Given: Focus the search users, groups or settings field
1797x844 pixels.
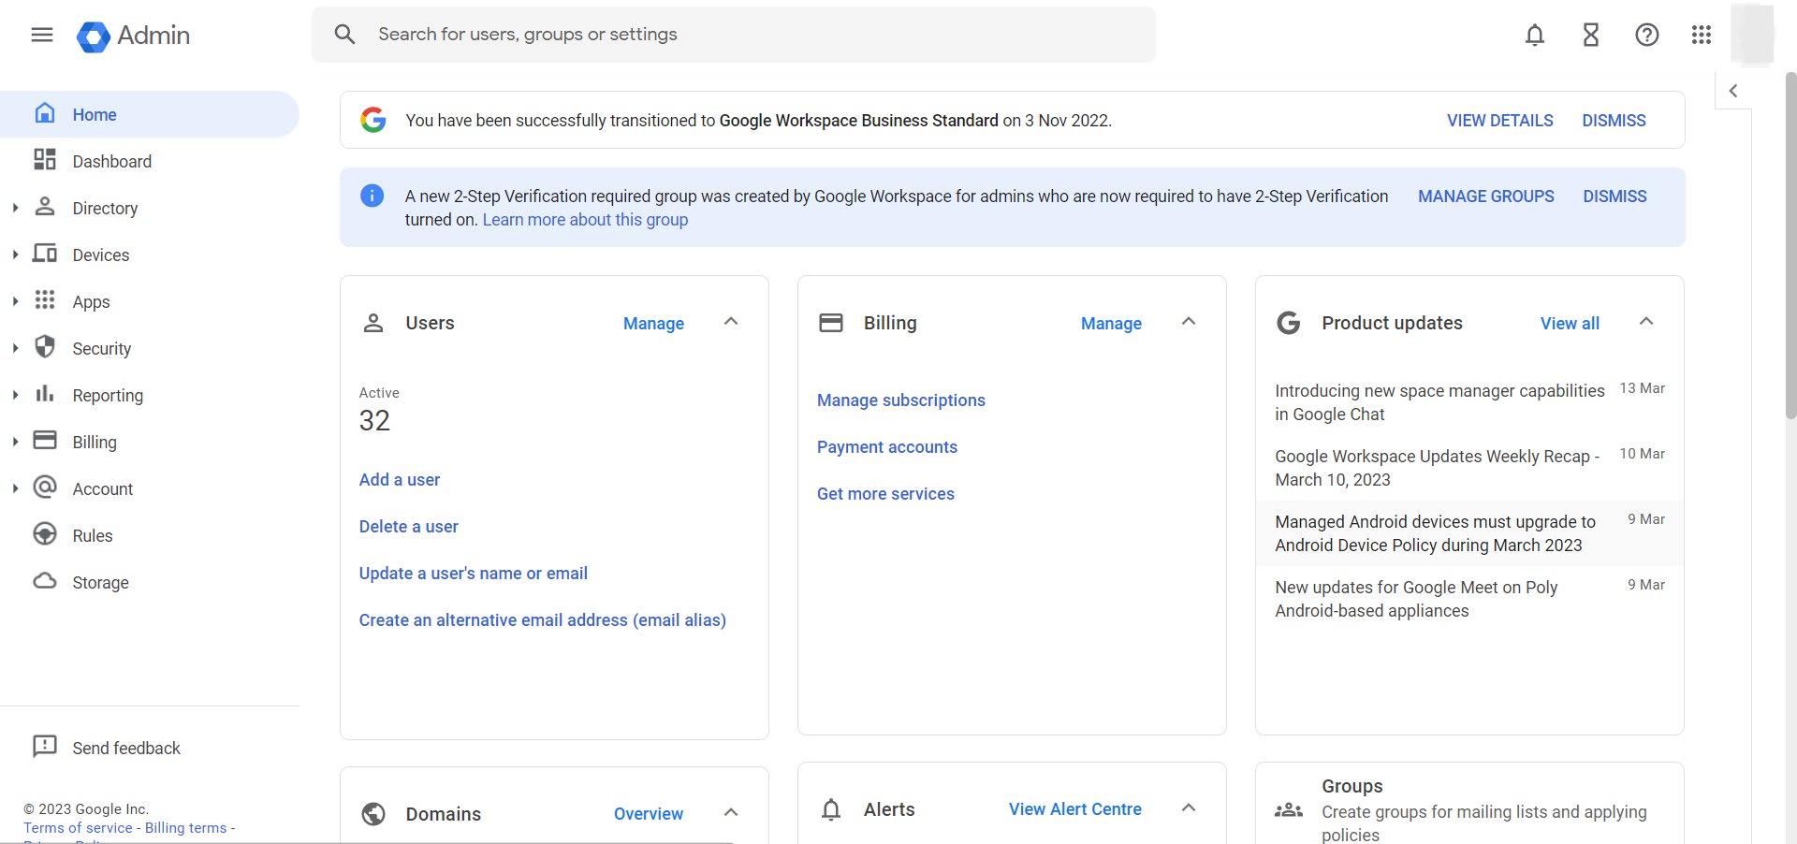Looking at the screenshot, I should tap(734, 35).
